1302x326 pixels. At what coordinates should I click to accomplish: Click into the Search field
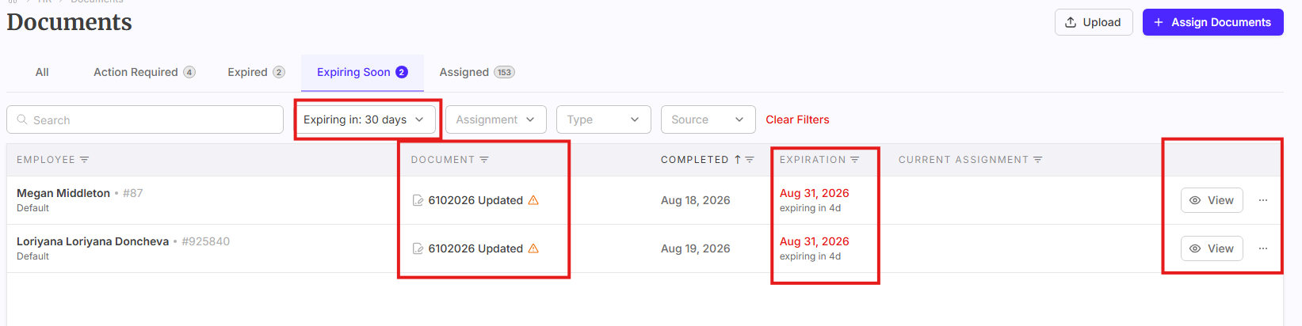[145, 119]
